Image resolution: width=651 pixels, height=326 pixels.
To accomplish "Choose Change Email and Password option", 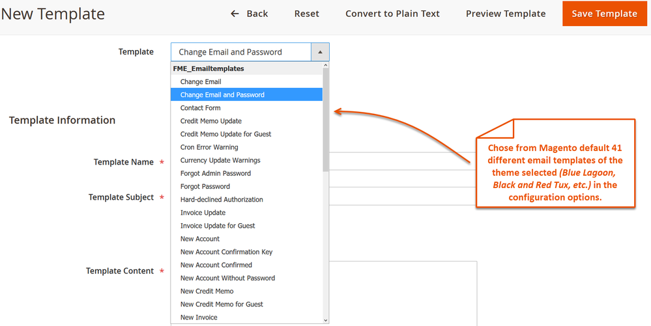I will [x=222, y=95].
